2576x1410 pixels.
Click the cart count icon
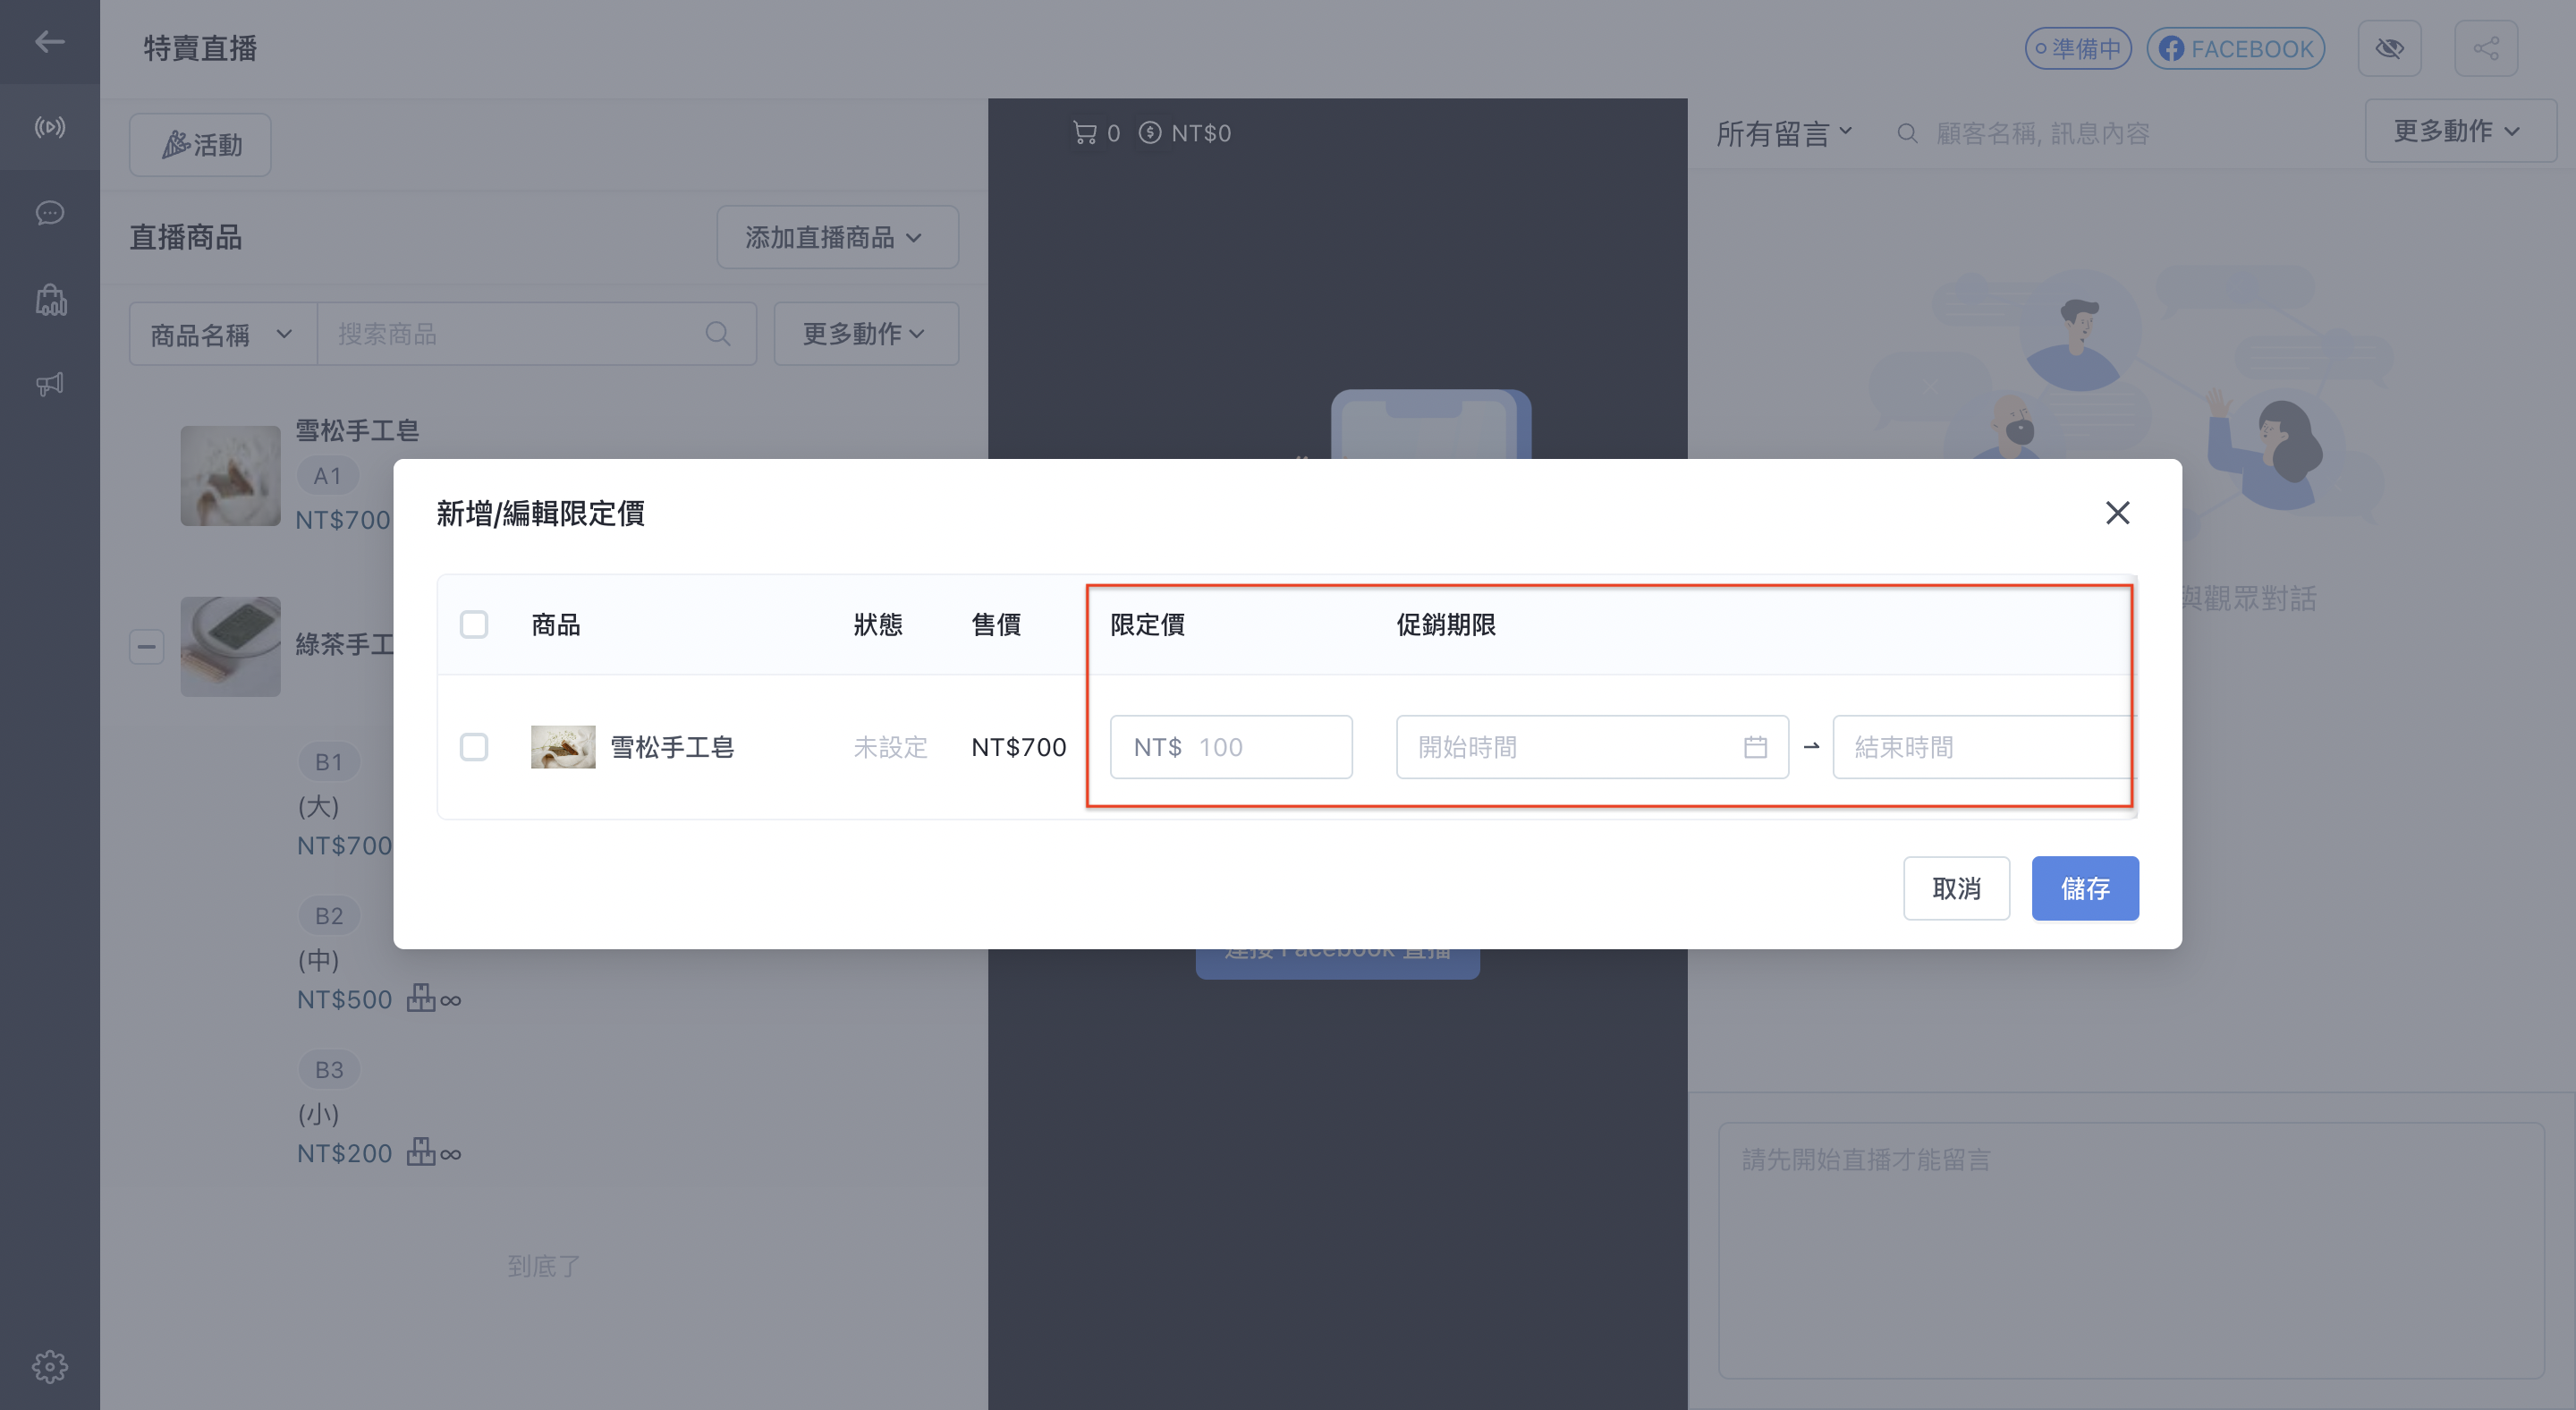[x=1084, y=133]
